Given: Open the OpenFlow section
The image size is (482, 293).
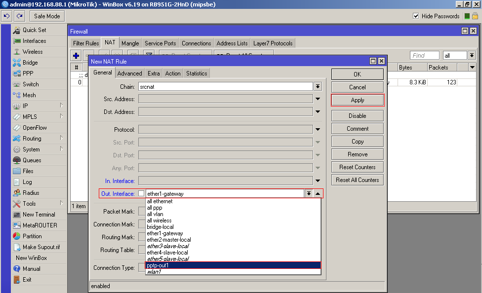Looking at the screenshot, I should pos(35,128).
